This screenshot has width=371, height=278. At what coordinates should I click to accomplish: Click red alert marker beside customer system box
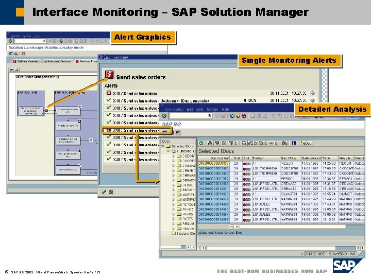coord(46,110)
